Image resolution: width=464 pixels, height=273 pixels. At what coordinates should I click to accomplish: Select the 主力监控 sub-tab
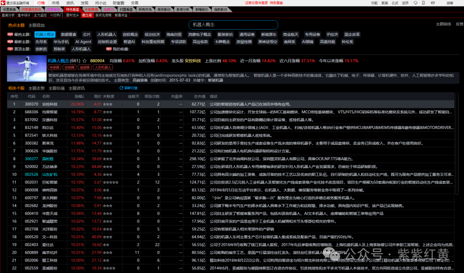[x=40, y=15]
